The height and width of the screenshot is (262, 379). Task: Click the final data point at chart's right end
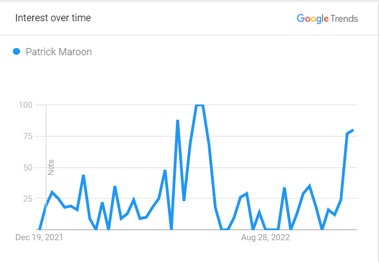[x=353, y=130]
